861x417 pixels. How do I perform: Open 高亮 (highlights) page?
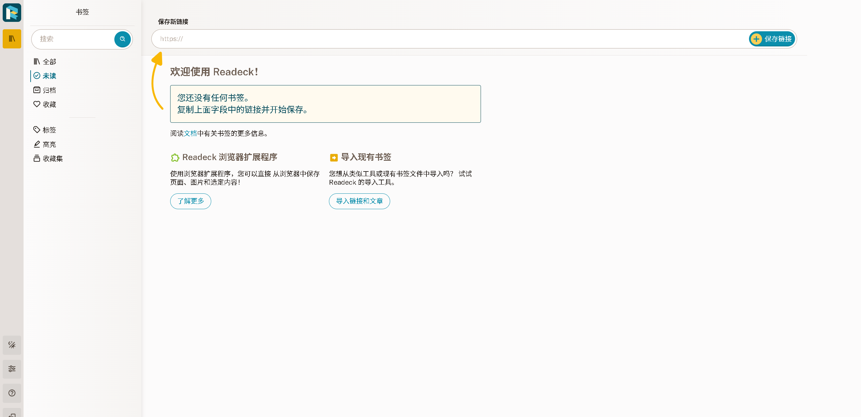[x=49, y=145]
